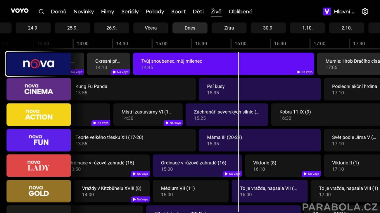Open the Oblíbené section
This screenshot has width=380, height=213.
[241, 12]
